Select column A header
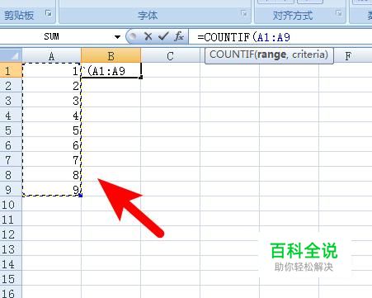Image resolution: width=372 pixels, height=298 pixels. coord(52,56)
